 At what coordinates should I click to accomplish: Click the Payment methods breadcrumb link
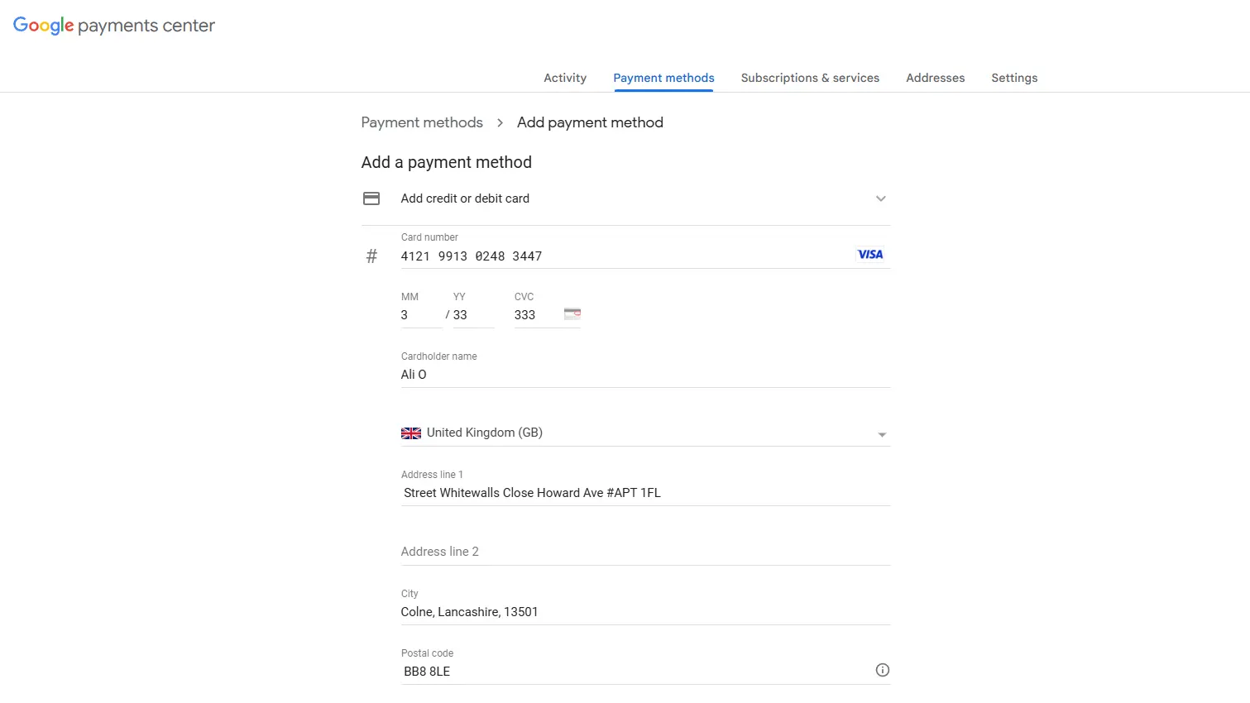coord(422,122)
